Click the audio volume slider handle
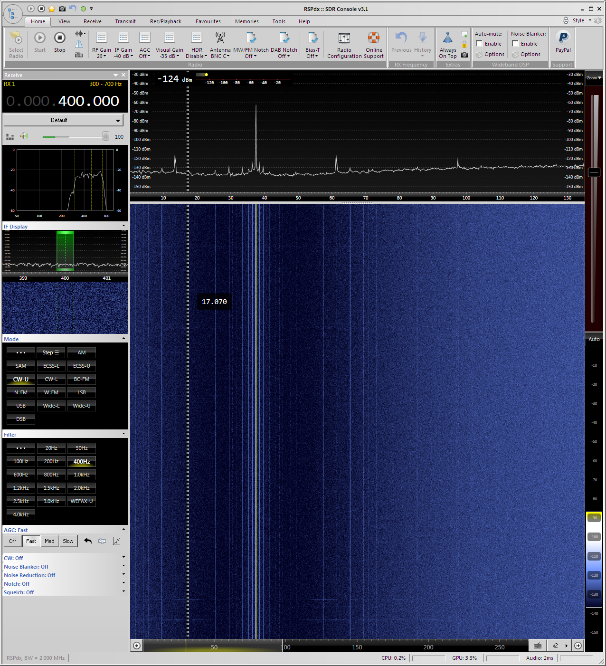The image size is (606, 666). [x=105, y=136]
